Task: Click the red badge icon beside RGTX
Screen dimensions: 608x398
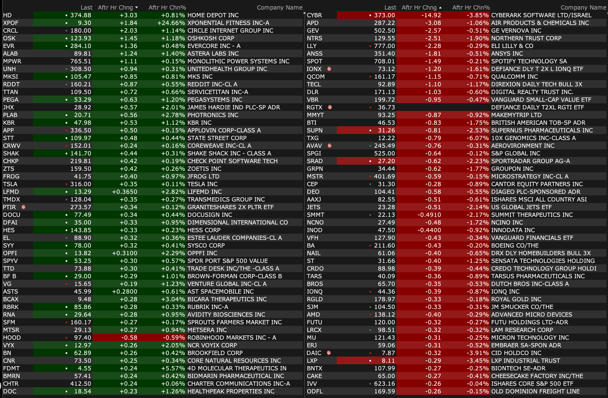Action: click(x=330, y=107)
